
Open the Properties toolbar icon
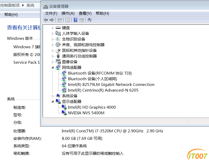(68, 20)
